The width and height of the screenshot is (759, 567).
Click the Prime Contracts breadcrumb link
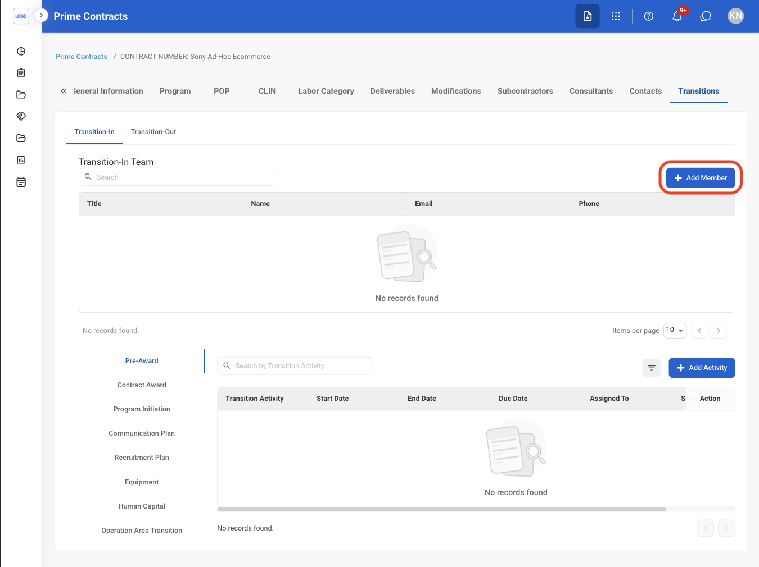tap(82, 57)
